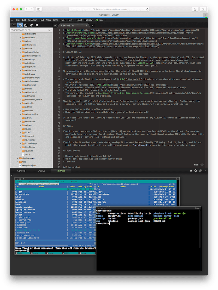The height and width of the screenshot is (290, 218).
Task: Reload the page in Safari
Action: point(147,9)
